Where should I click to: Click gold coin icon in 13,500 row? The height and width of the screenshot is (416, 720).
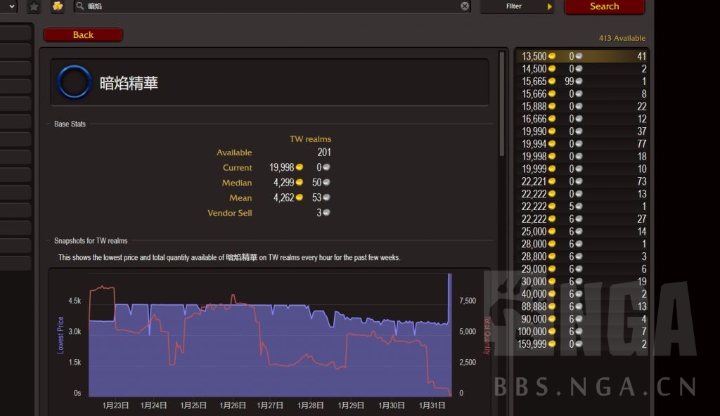click(552, 56)
